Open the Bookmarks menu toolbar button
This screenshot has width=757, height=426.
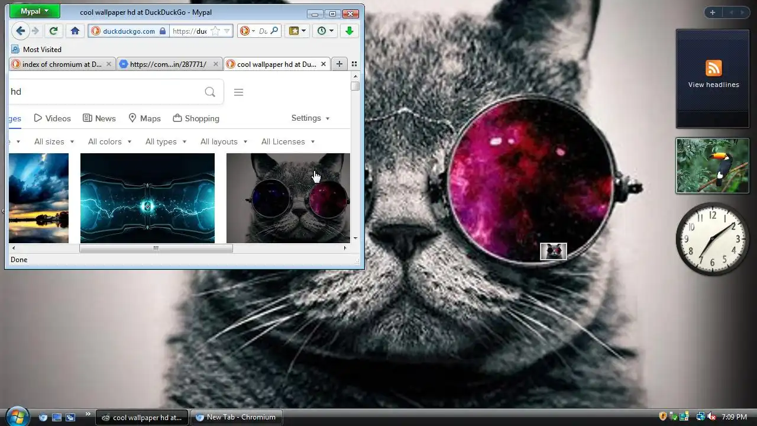[297, 31]
